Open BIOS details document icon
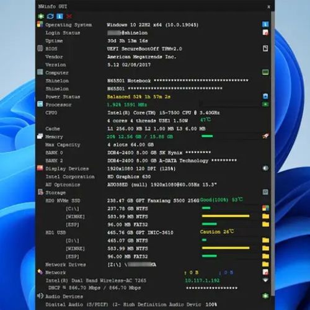Viewport: 310px width, 310px height. 265,48
